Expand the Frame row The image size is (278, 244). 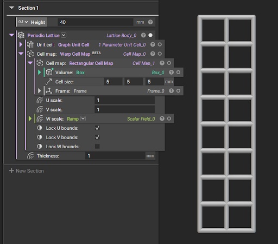(x=40, y=91)
